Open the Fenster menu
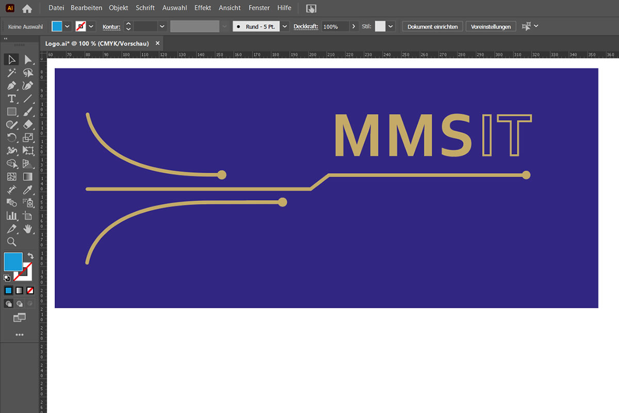 259,8
